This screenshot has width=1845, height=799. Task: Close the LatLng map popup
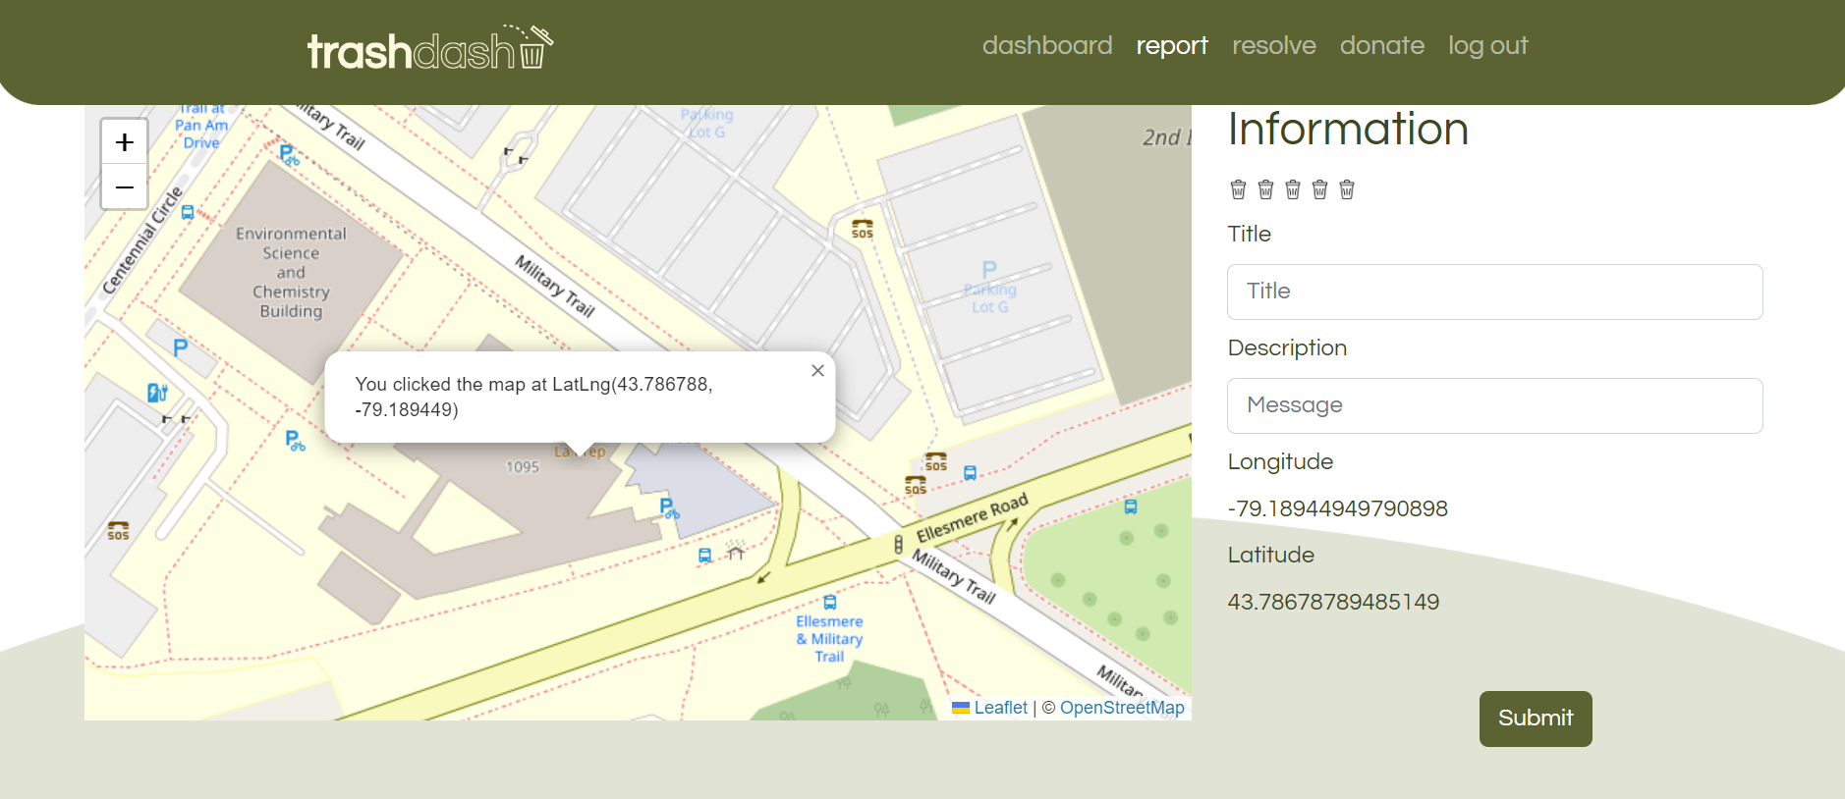pyautogui.click(x=817, y=370)
